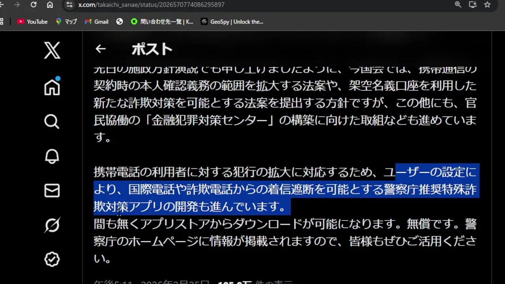The width and height of the screenshot is (505, 284).
Task: Open the GeoSpy bookmark
Action: 232,22
